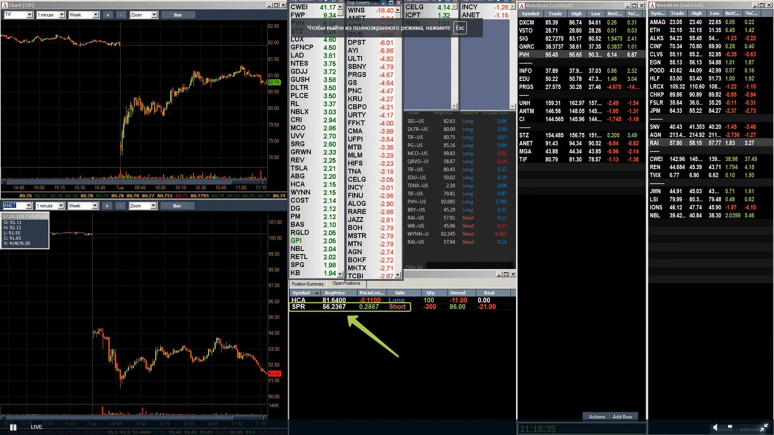Maximize the Top Losers window
Screen dimensions: 774x435
click(x=391, y=2)
